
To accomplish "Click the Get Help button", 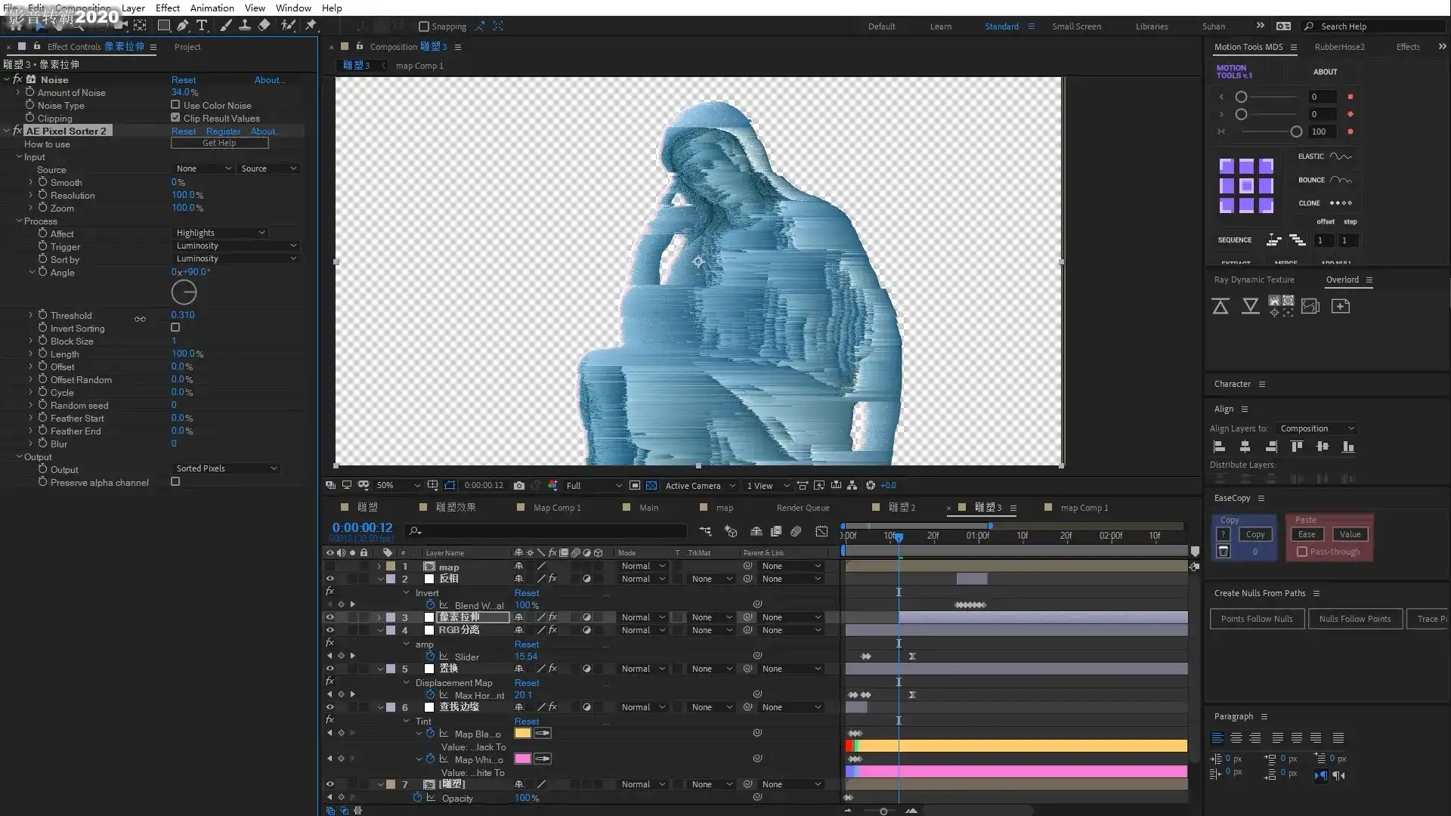I will (219, 143).
